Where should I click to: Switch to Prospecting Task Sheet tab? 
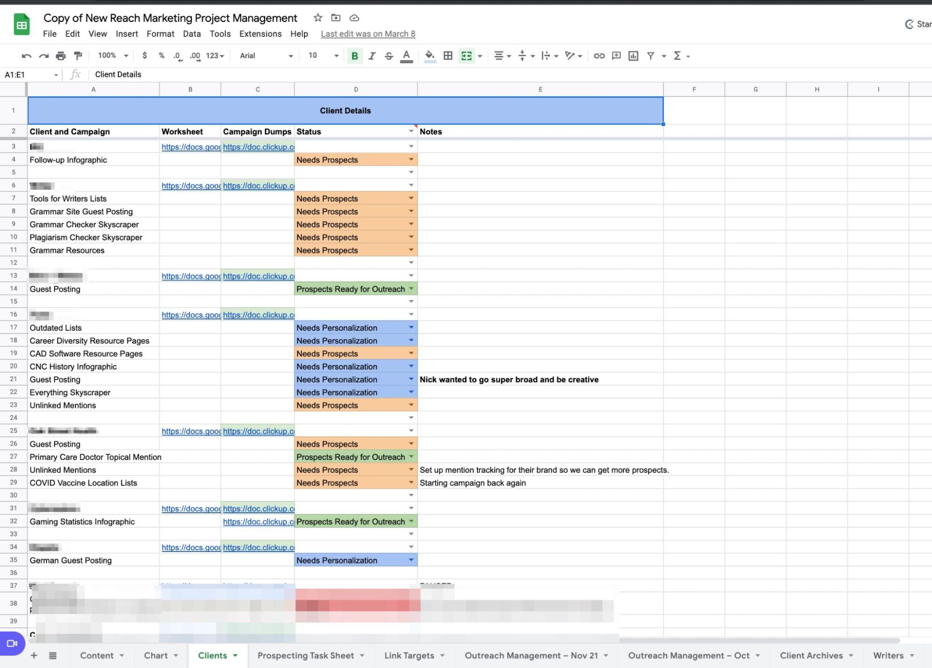click(305, 655)
